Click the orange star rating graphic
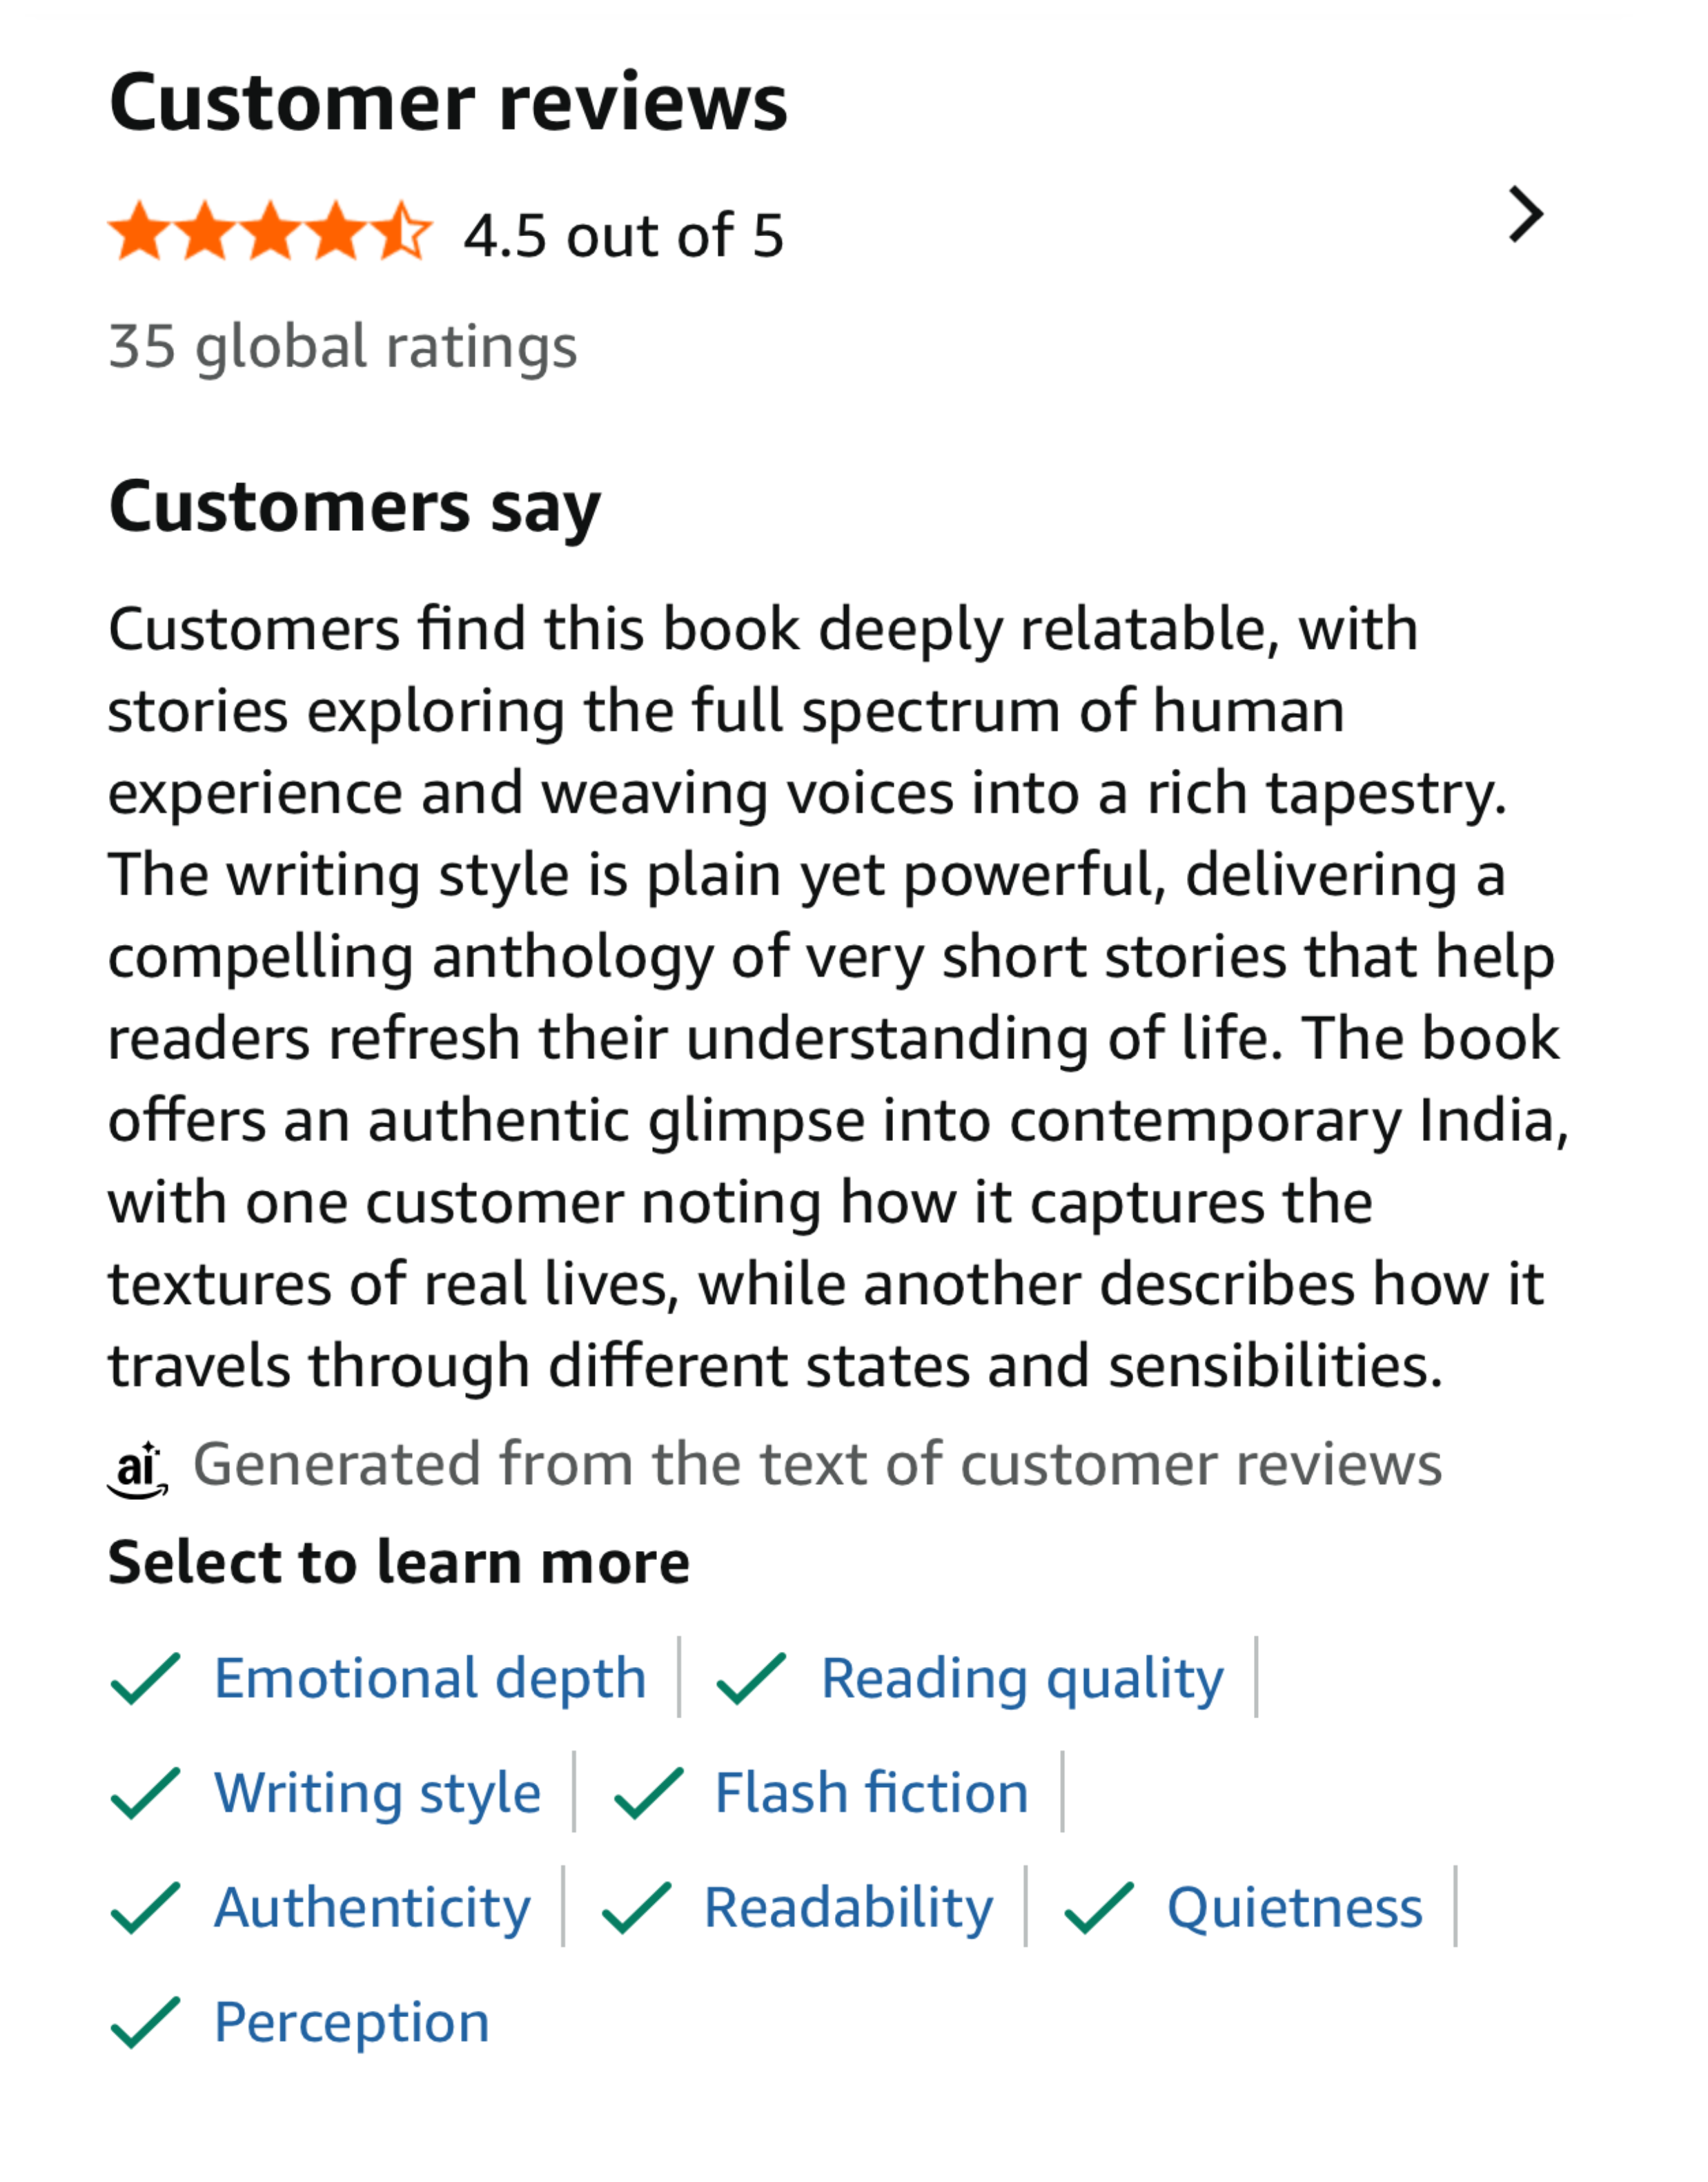Screen dimensions: 1708x2182 tap(270, 232)
